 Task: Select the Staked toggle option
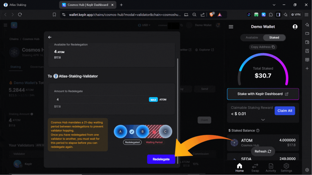[274, 37]
